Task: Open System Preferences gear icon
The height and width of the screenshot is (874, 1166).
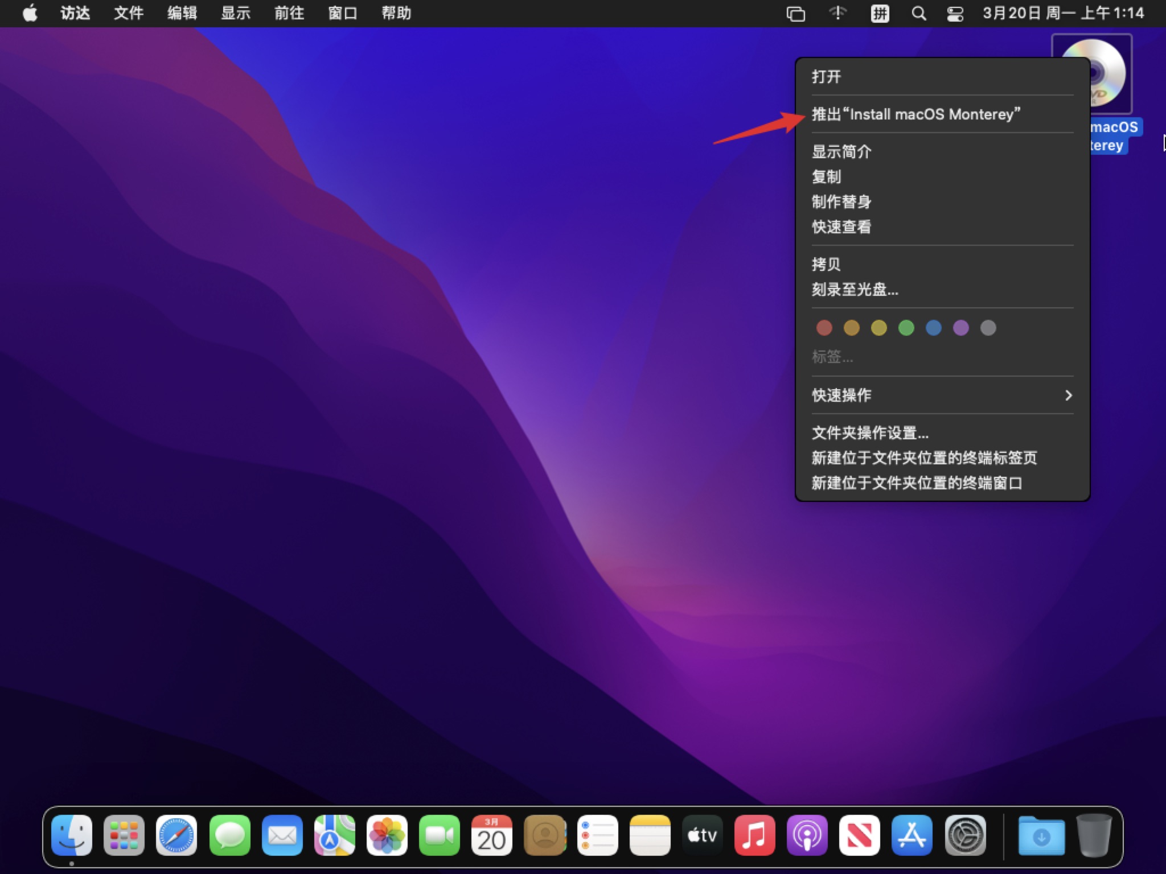Action: [965, 835]
